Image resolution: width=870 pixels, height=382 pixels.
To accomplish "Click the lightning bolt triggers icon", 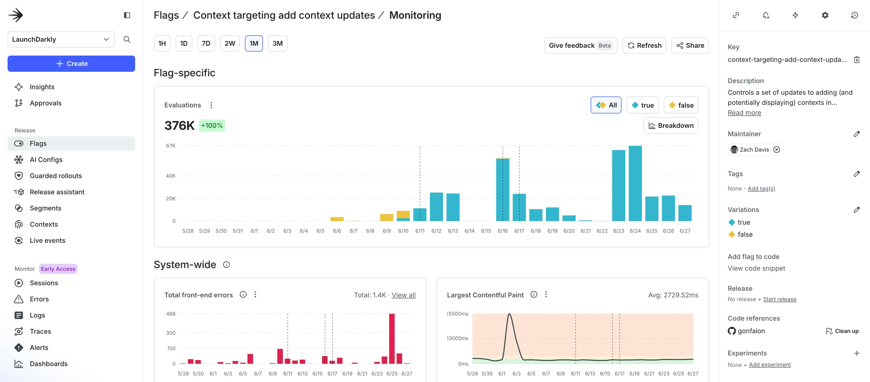I will click(795, 15).
